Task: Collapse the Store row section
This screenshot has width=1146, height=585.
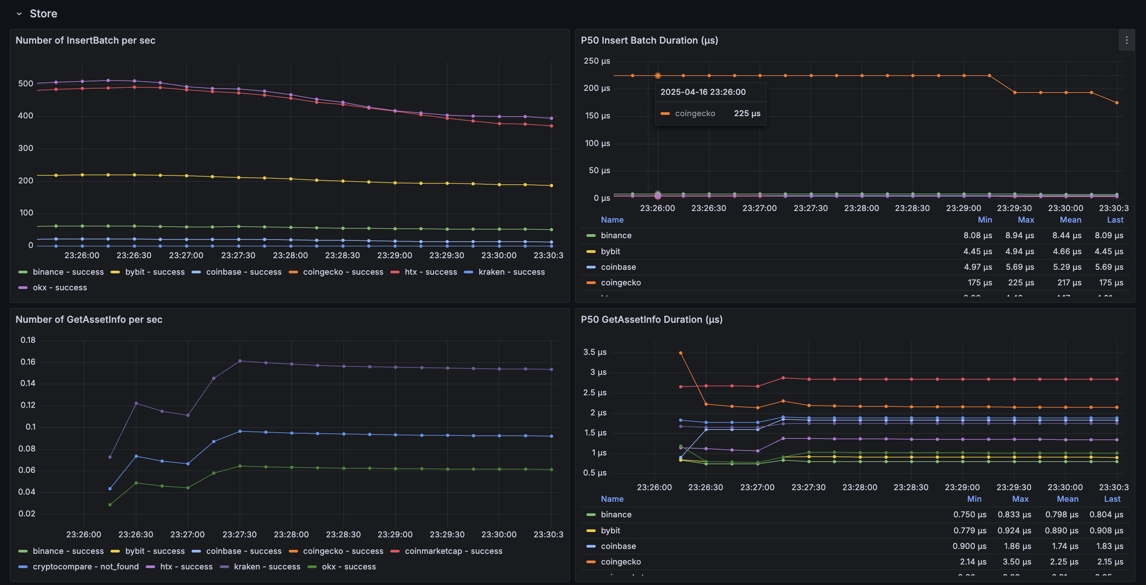Action: pos(19,14)
